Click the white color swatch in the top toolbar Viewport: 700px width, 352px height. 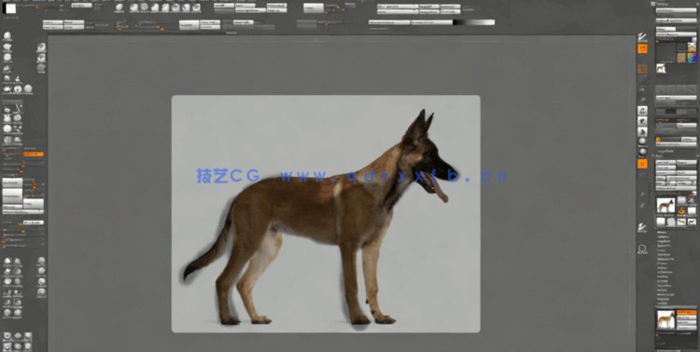[11, 8]
